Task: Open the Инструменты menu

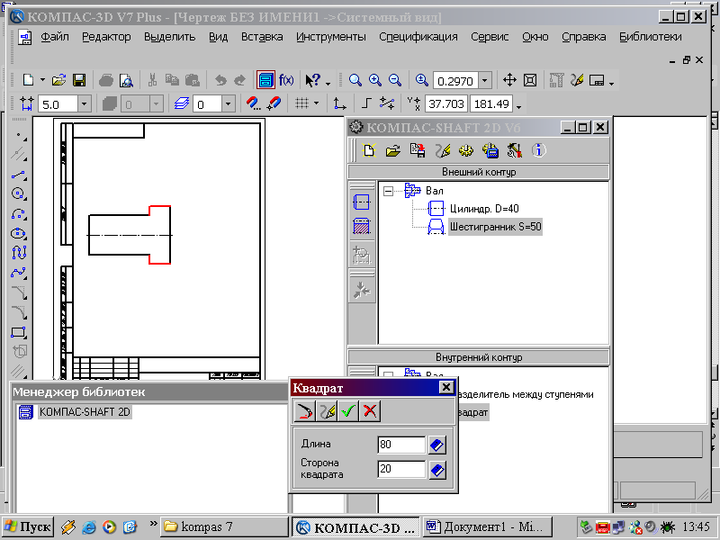Action: (331, 37)
